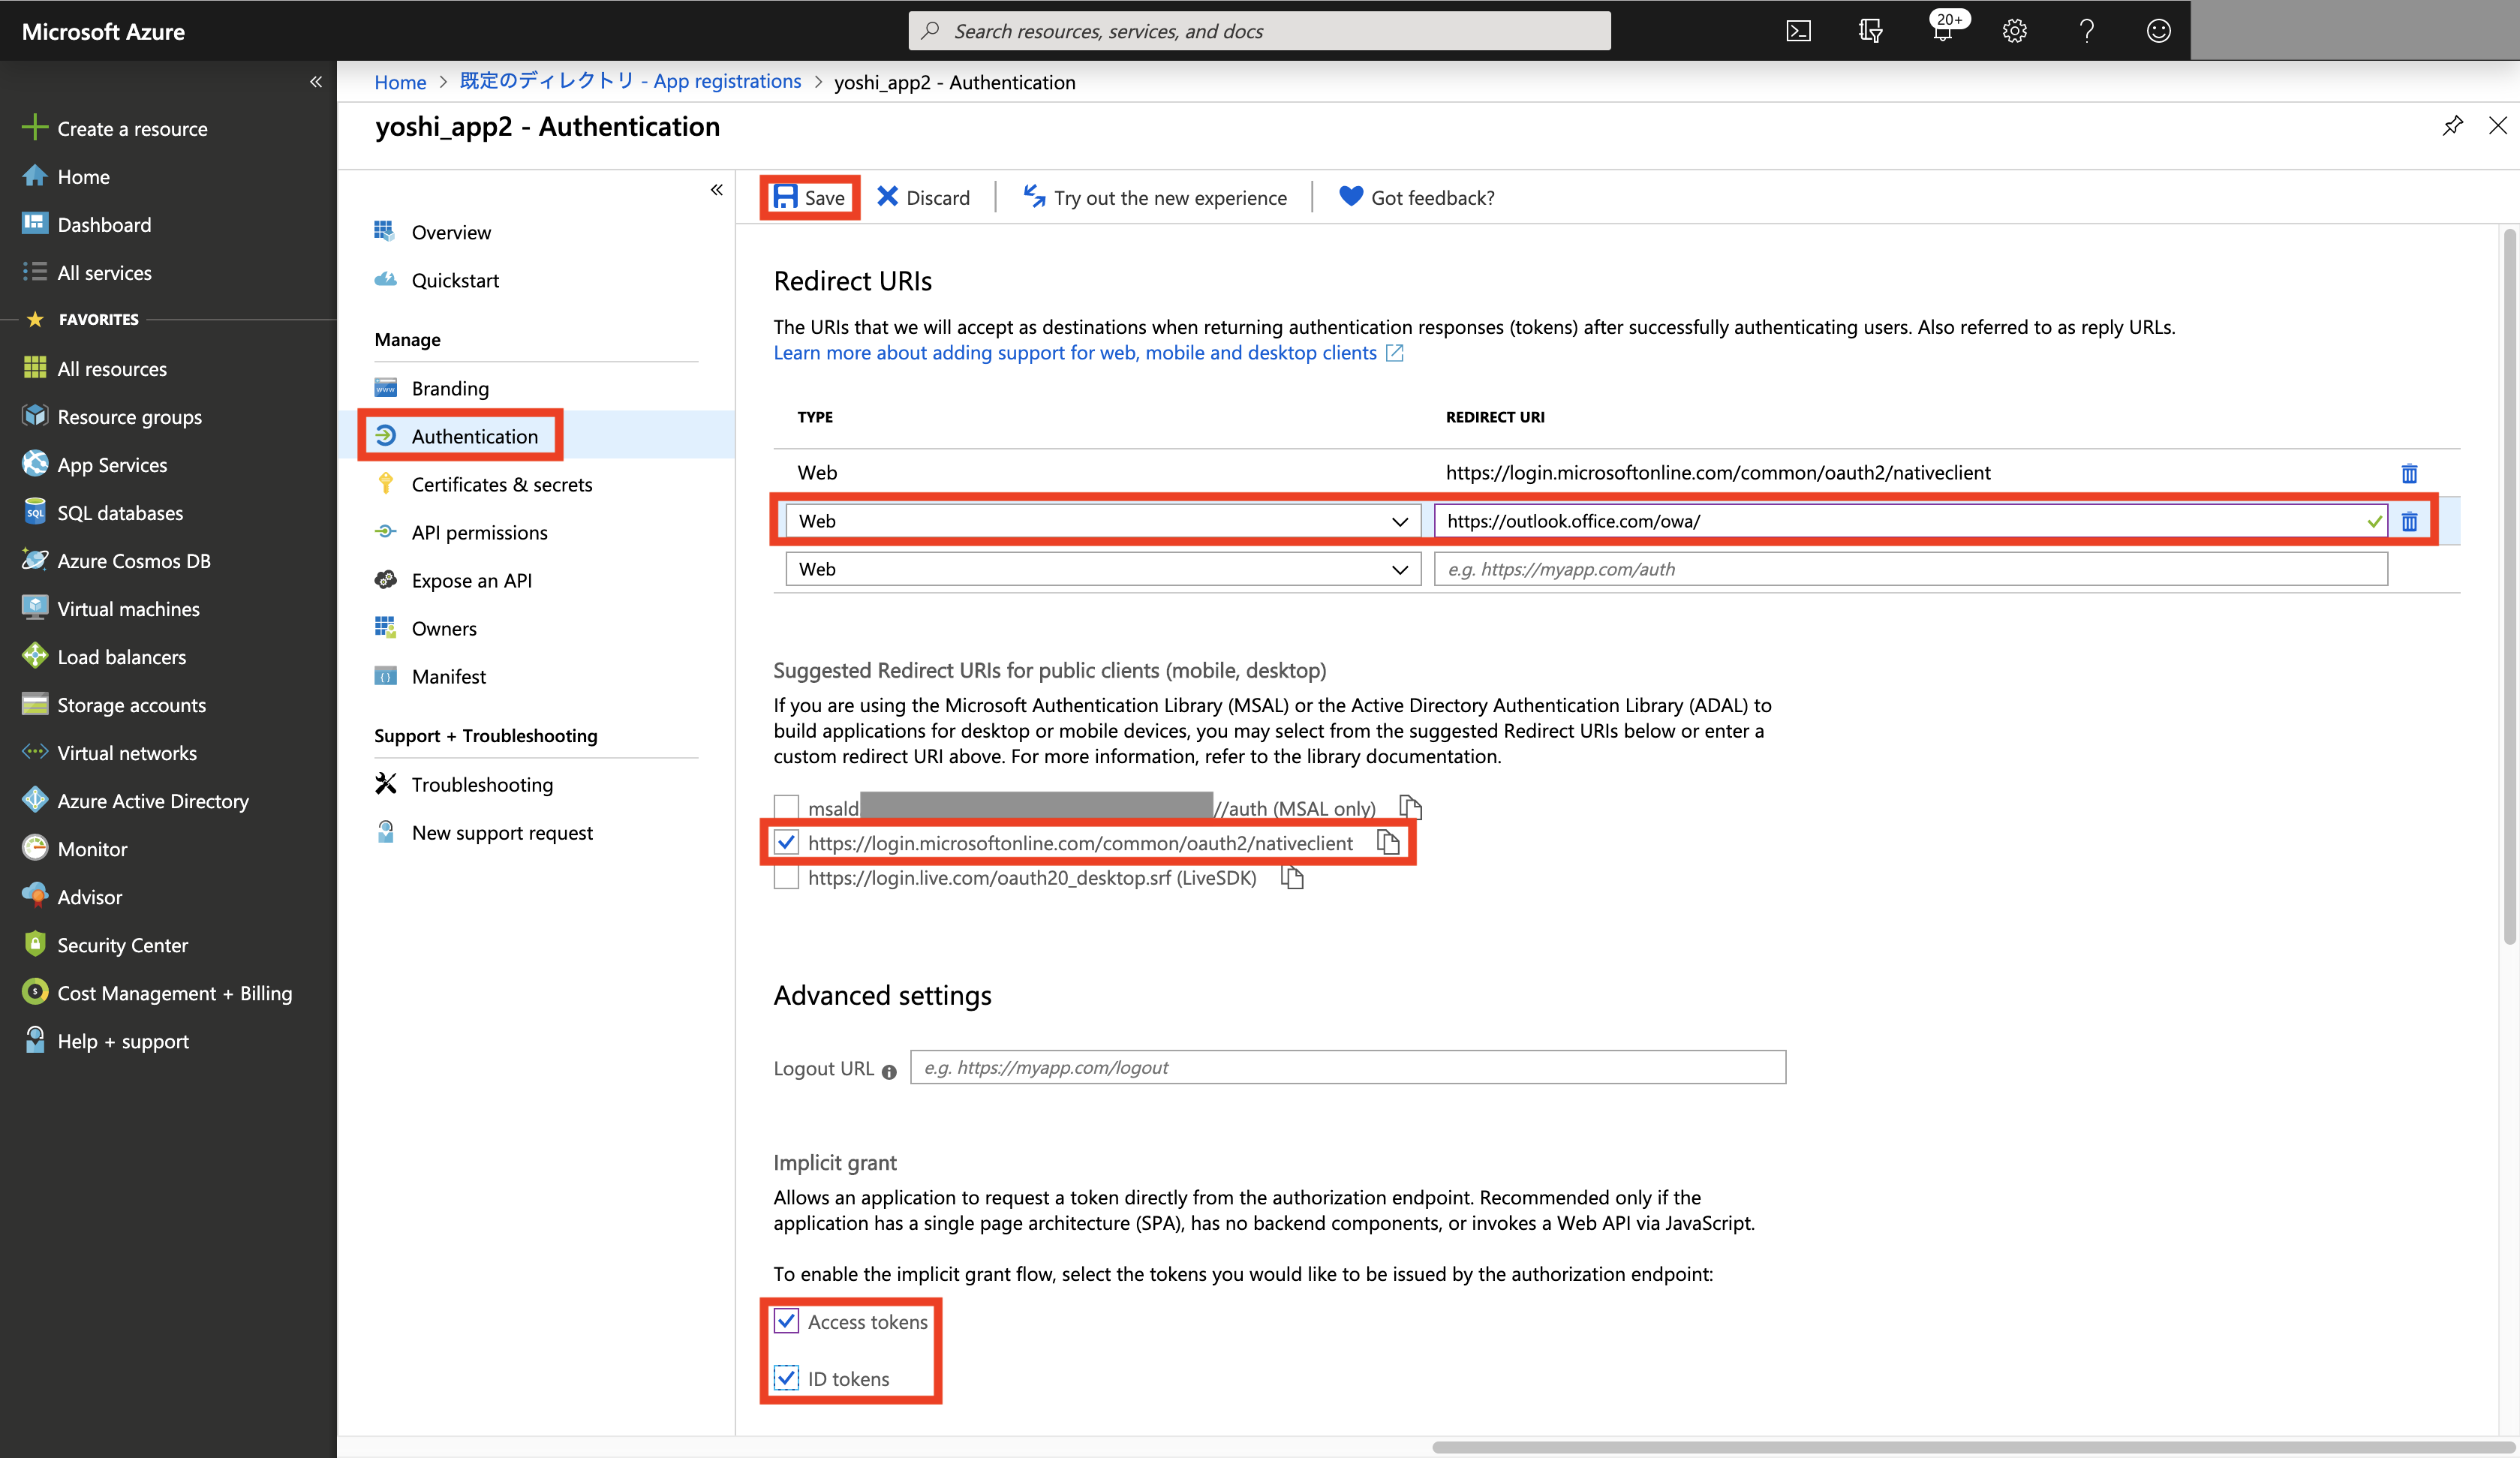The height and width of the screenshot is (1458, 2520).
Task: Open the notifications bell icon
Action: [1942, 31]
